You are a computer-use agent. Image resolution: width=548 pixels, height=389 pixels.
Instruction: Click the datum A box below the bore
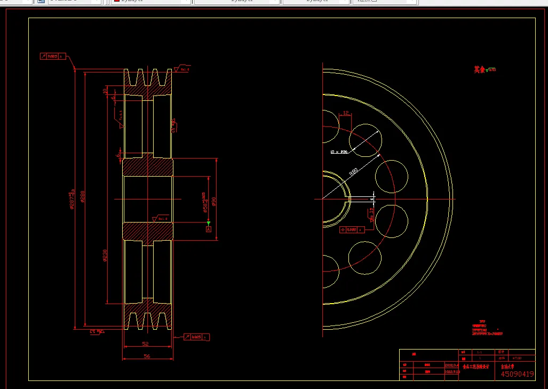click(209, 229)
